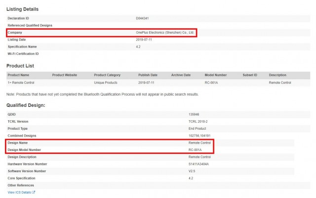
Task: Click the Declaration ID value D044341
Action: click(143, 18)
